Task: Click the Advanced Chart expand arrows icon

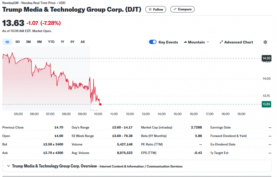Action: (221, 42)
